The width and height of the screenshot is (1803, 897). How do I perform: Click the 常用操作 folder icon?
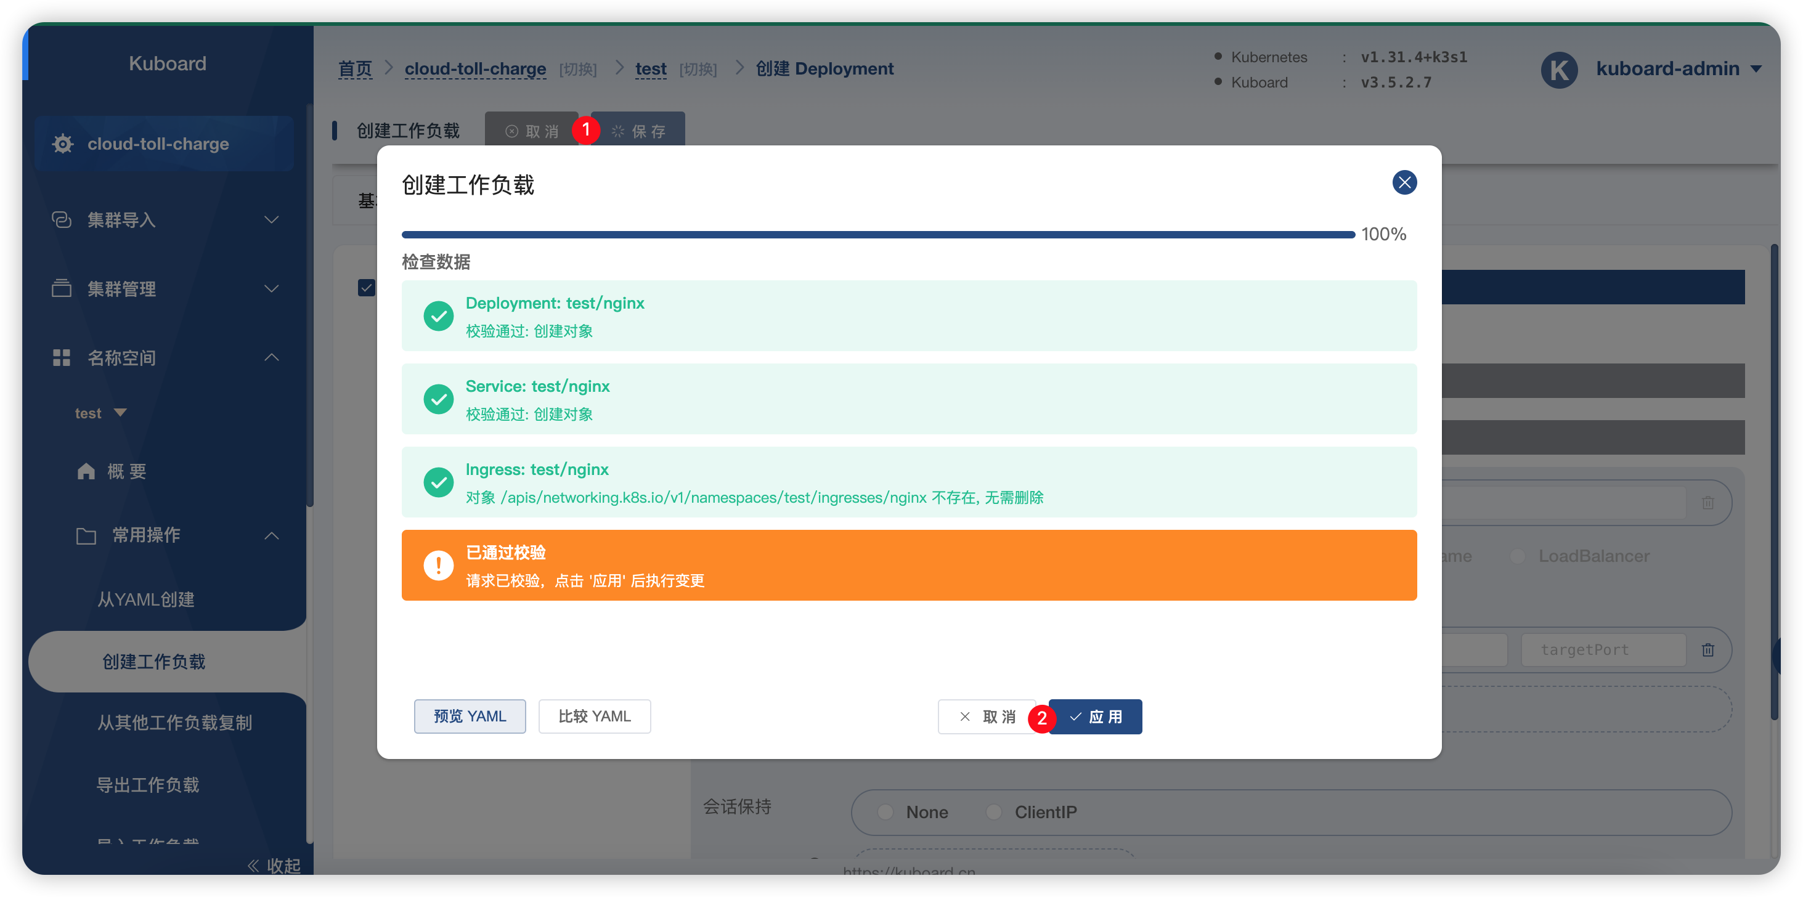coord(86,535)
